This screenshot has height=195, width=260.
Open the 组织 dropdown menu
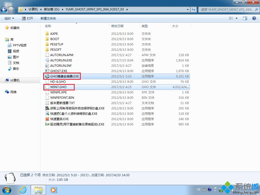pyautogui.click(x=9, y=18)
